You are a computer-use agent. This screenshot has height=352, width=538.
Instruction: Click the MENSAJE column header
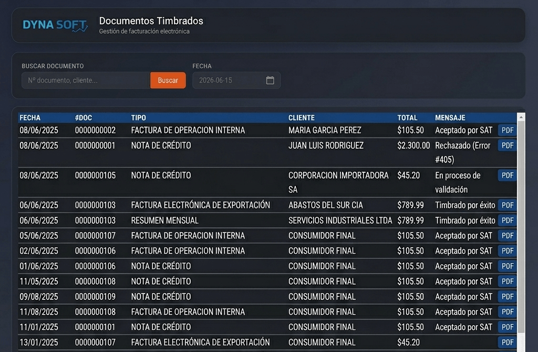[450, 118]
